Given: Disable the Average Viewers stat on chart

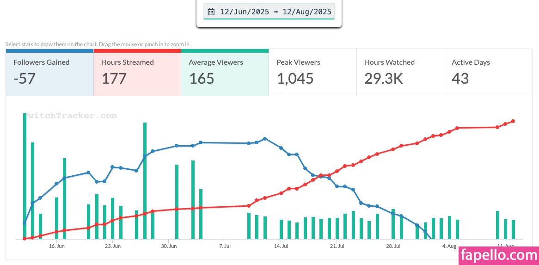Looking at the screenshot, I should tap(225, 73).
